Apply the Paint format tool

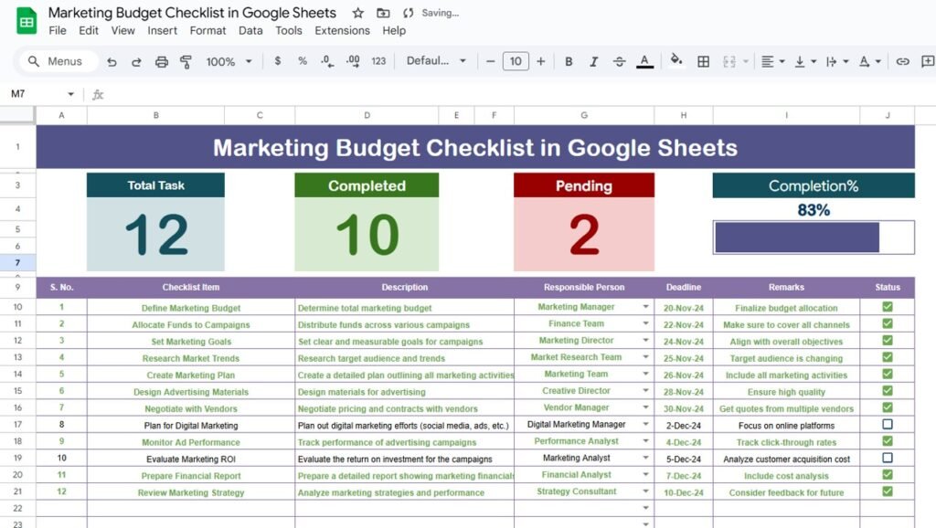click(x=187, y=61)
